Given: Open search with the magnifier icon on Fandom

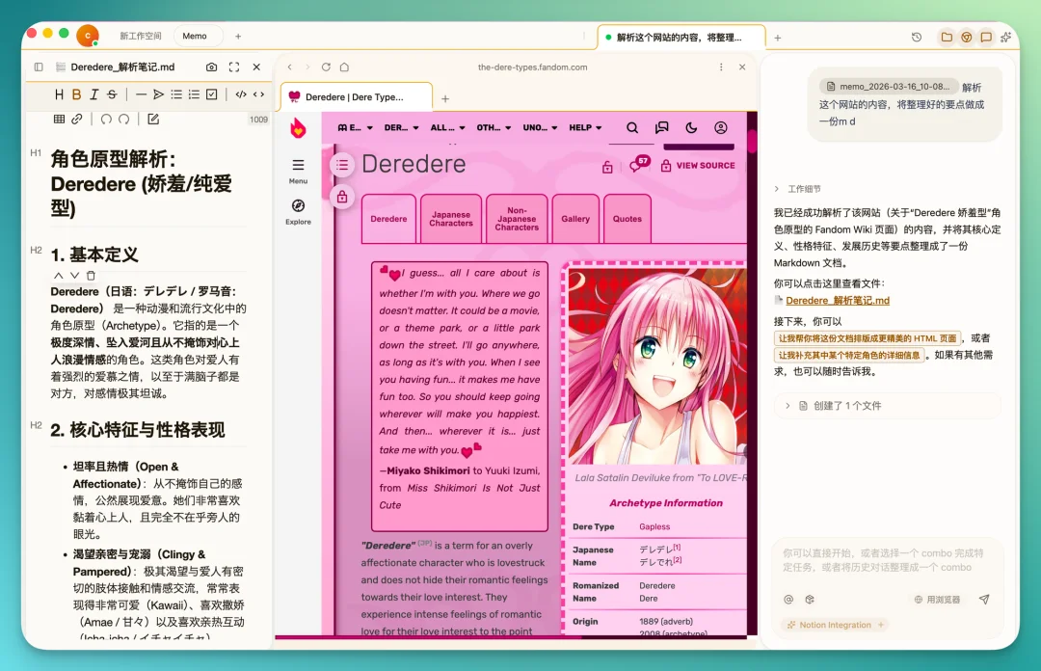Looking at the screenshot, I should [x=631, y=126].
